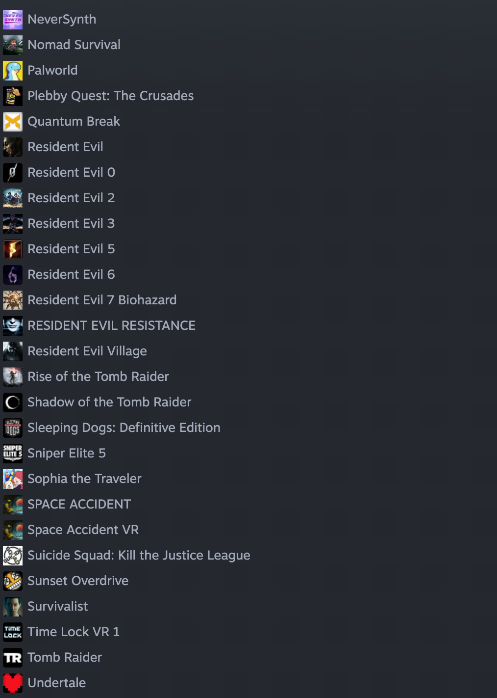Viewport: 497px width, 698px height.
Task: Select Resident Evil 7 Biohazard
Action: click(102, 300)
